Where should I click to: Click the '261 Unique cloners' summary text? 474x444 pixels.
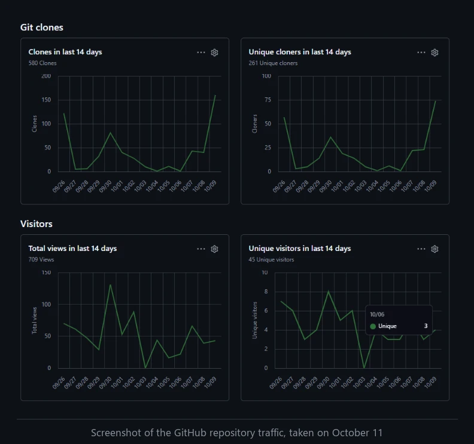273,63
